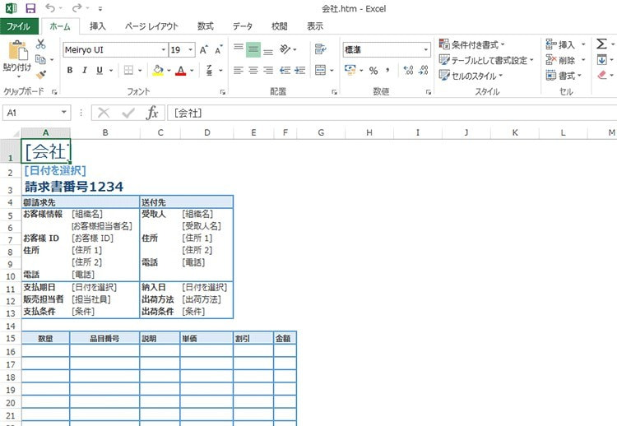This screenshot has width=617, height=426.
Task: Click the Insert Function fx icon
Action: click(152, 113)
